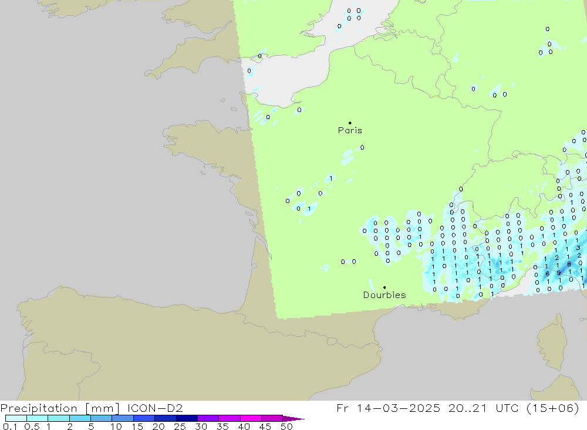
Task: Click the Precipitation [mm] ICON-D2 title
Action: [92, 408]
